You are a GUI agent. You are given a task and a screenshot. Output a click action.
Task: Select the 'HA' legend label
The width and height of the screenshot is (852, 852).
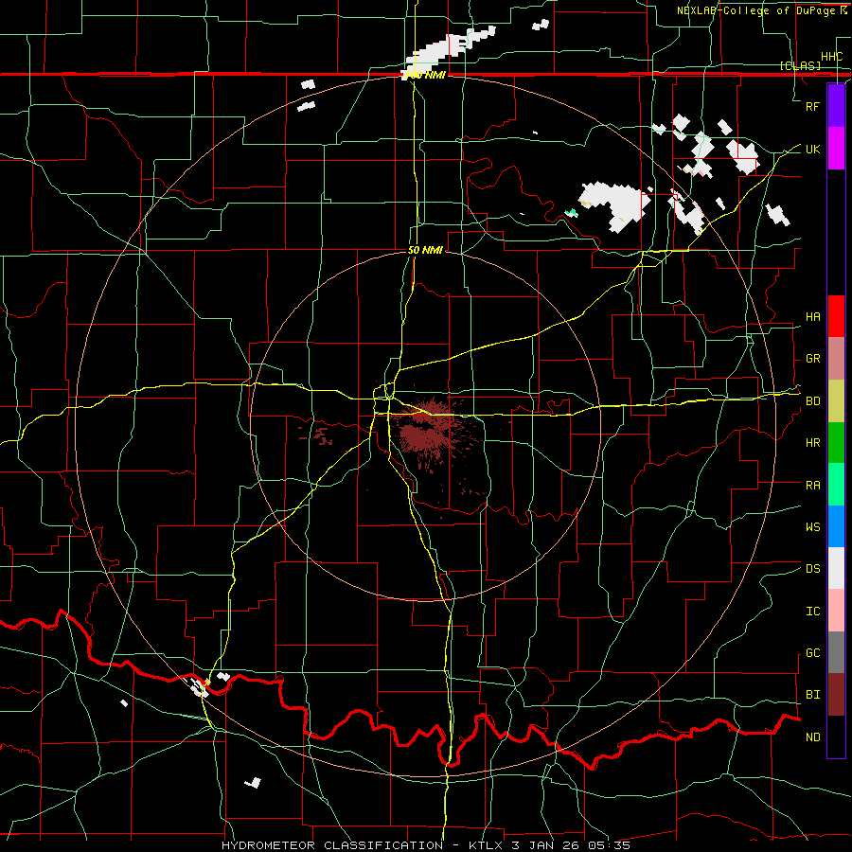tap(812, 317)
